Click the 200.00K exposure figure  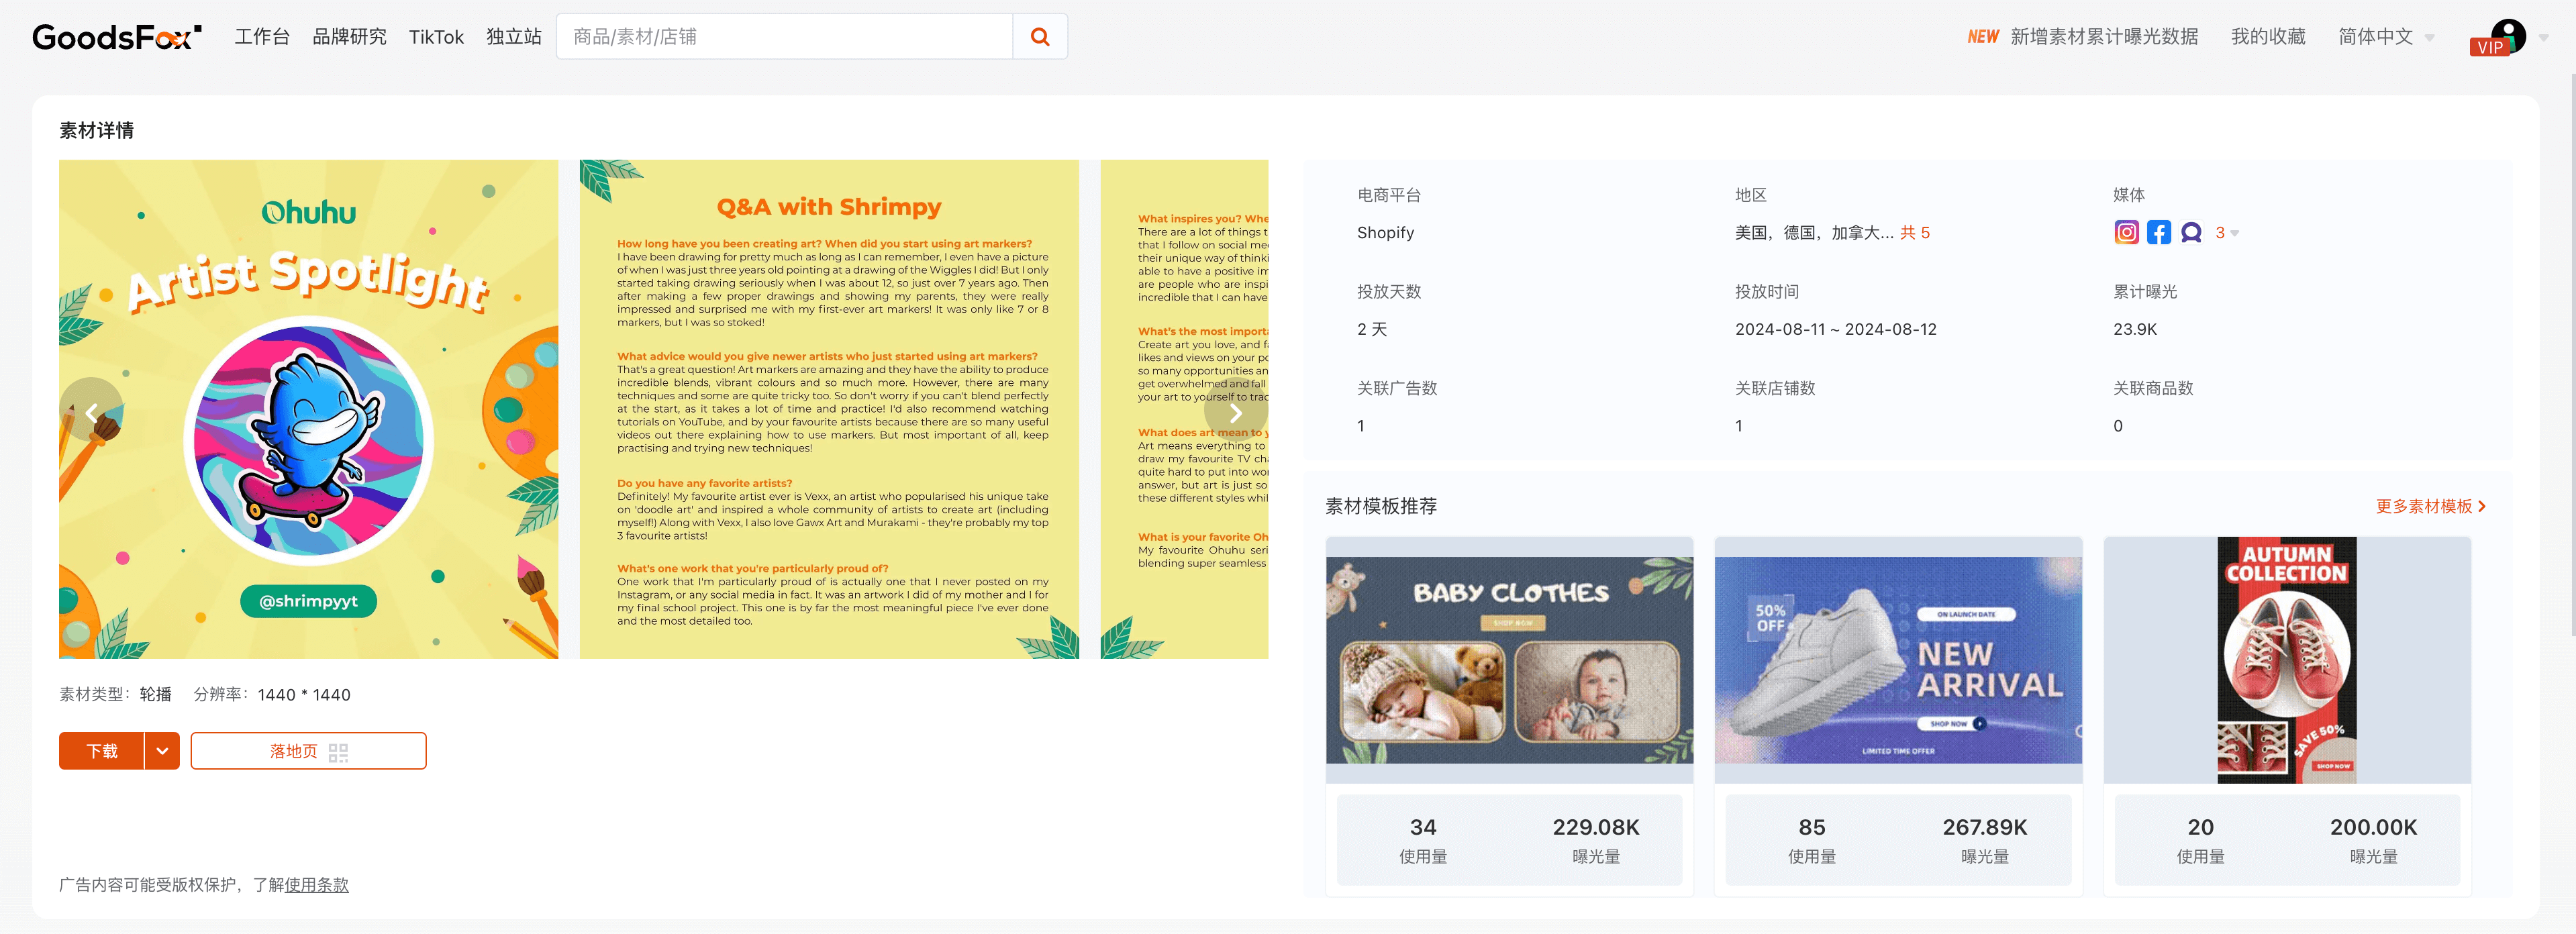point(2373,827)
